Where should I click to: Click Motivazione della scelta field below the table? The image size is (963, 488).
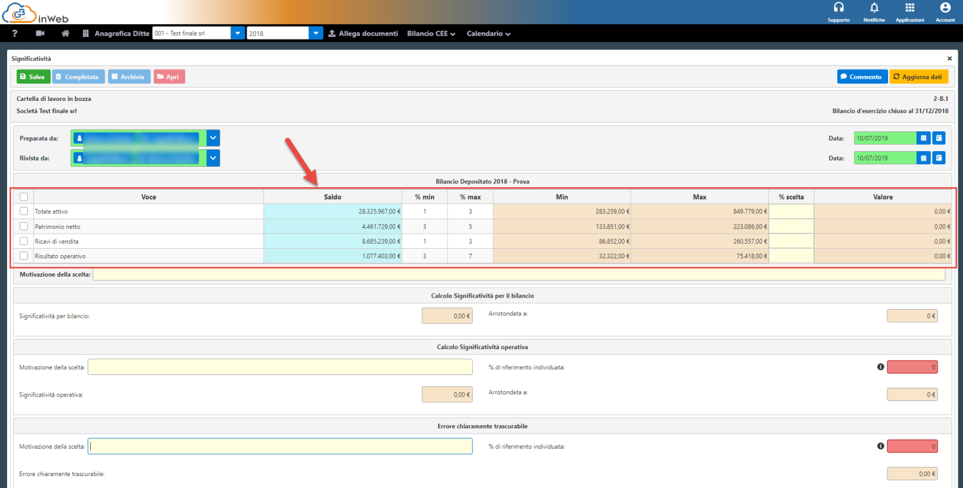click(519, 275)
